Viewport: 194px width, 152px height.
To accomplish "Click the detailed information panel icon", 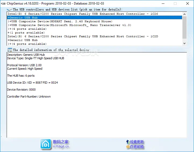I will 10,50.
